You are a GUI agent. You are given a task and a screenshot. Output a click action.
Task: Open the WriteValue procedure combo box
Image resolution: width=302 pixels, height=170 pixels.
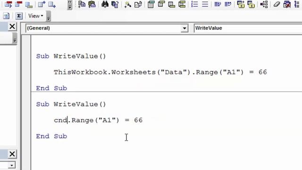tap(248, 28)
